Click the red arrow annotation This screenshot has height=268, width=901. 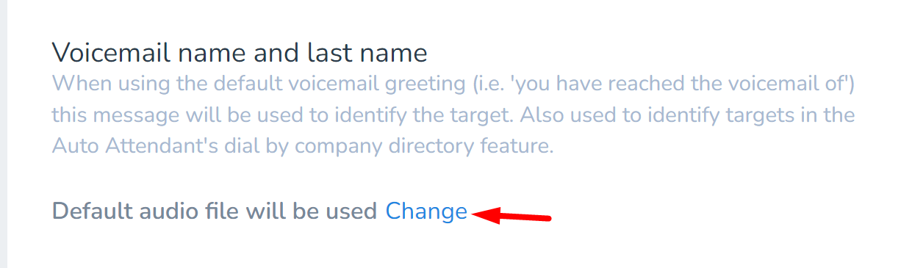click(x=511, y=215)
